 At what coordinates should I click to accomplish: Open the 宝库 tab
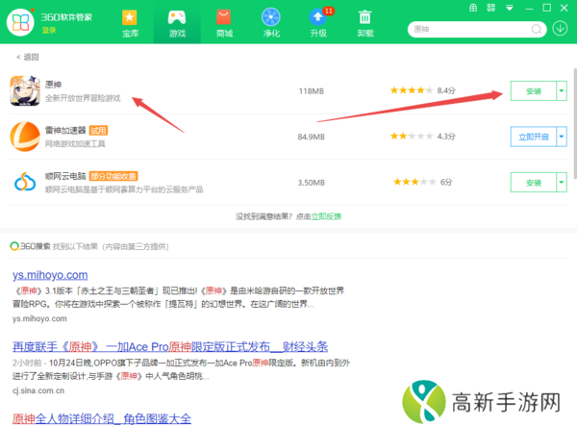(x=130, y=23)
